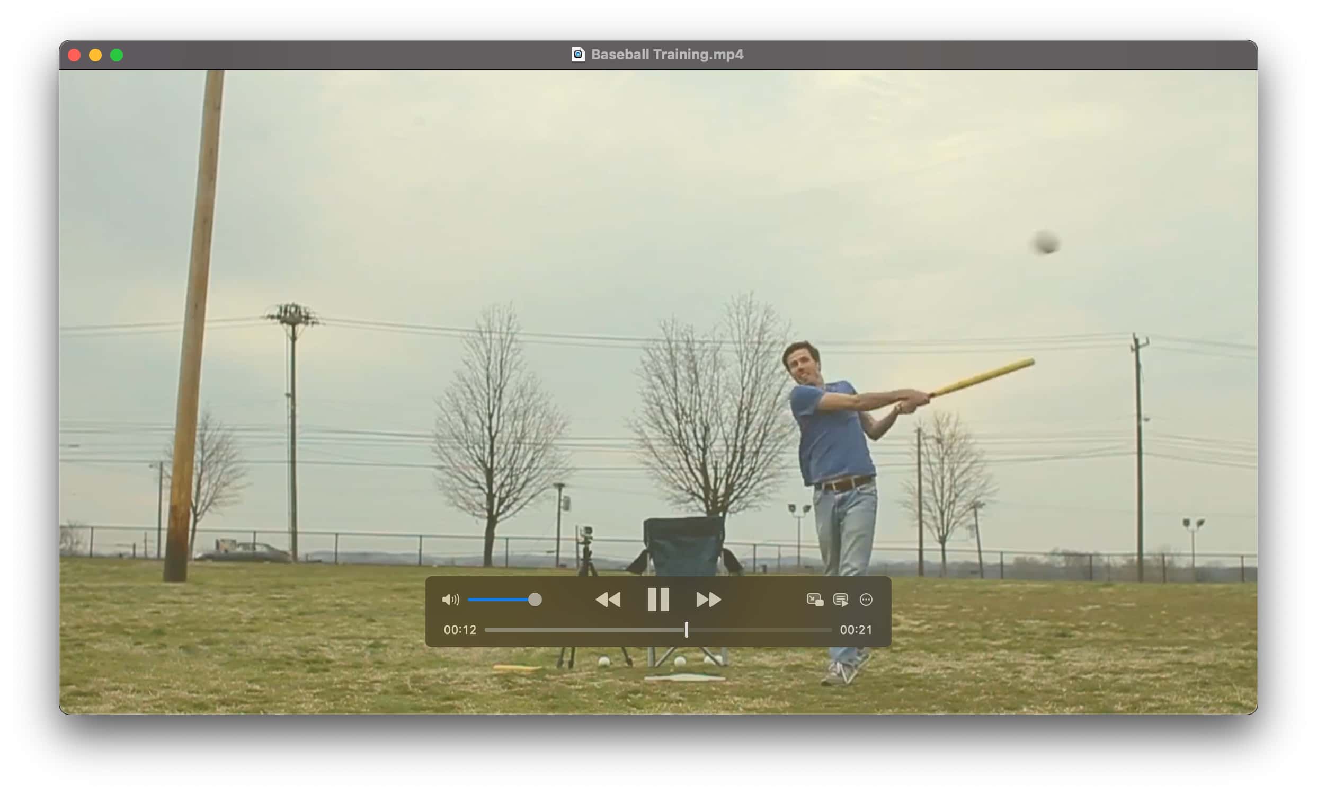Enable picture-in-picture mode
Viewport: 1317px width, 793px height.
click(814, 600)
